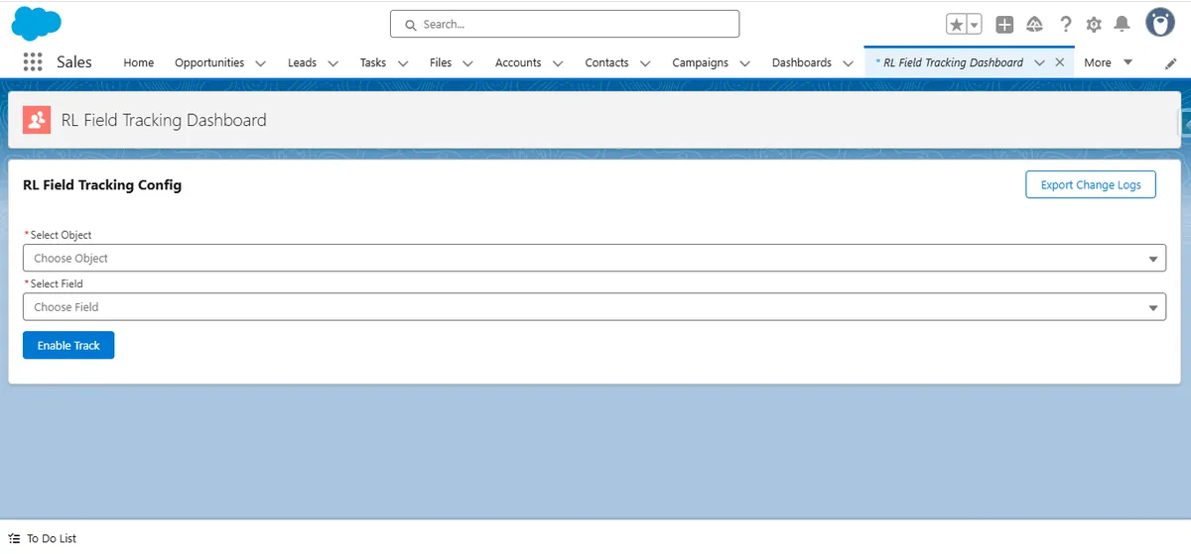Expand the Dashboards tab chevron menu
The image size is (1191, 554).
[848, 62]
